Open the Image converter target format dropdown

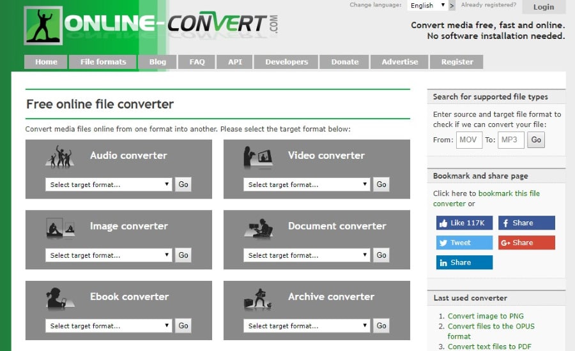[x=109, y=255]
